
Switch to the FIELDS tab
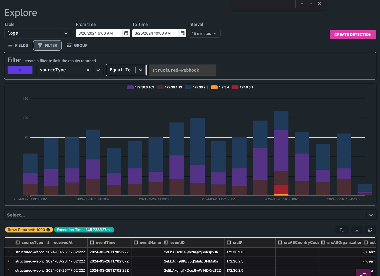(x=18, y=45)
